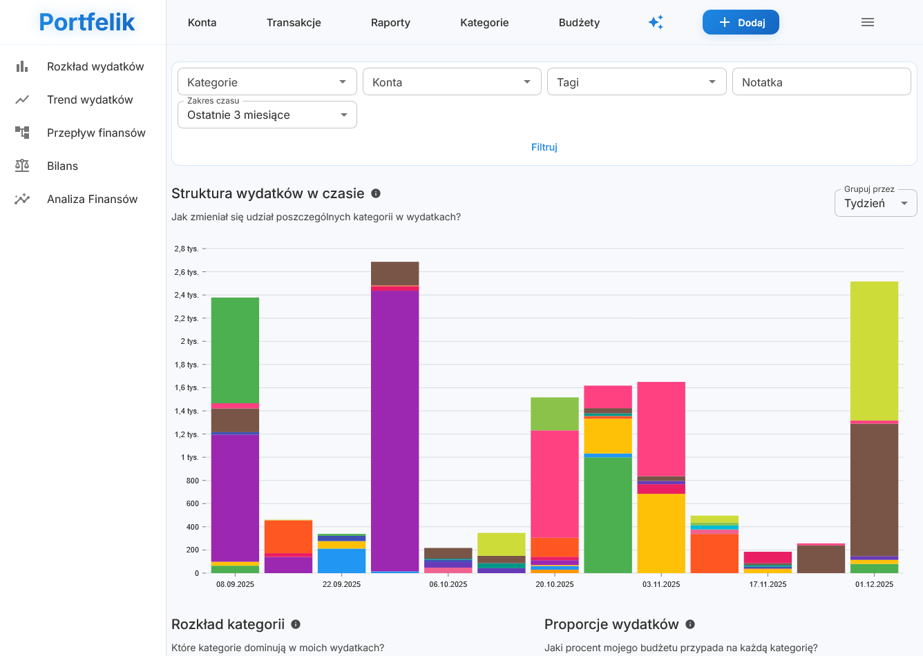The height and width of the screenshot is (656, 923).
Task: Click the balance scale icon beside Bilans
Action: tap(22, 166)
